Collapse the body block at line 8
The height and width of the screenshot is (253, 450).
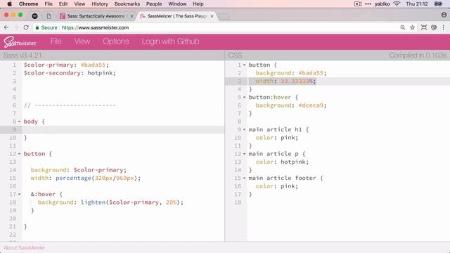pos(20,122)
